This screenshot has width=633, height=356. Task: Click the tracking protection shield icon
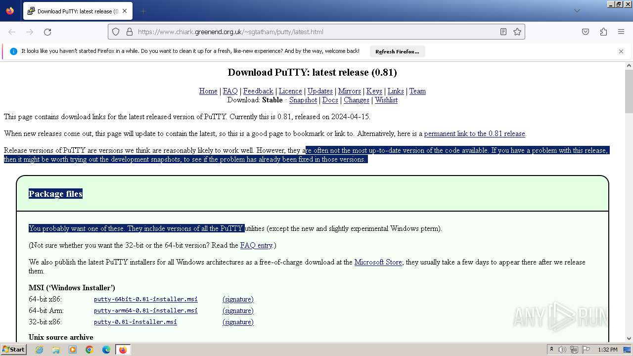click(116, 32)
